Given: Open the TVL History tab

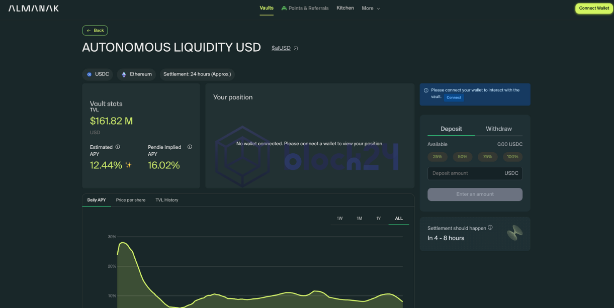Looking at the screenshot, I should (167, 200).
